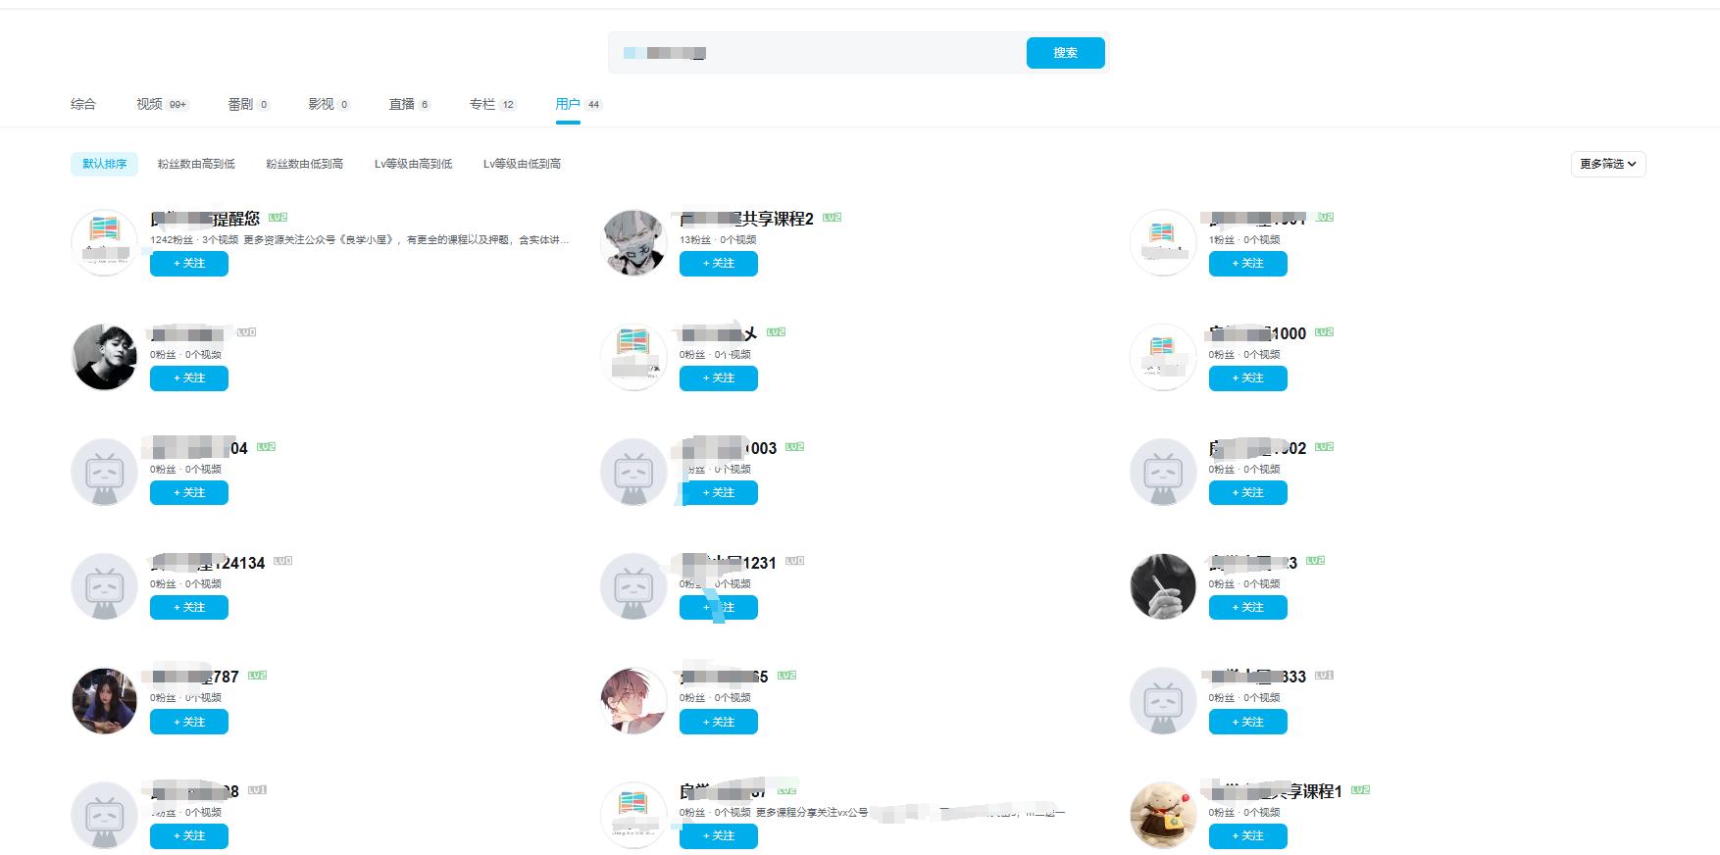Click the search input box
This screenshot has width=1720, height=855.
818,53
